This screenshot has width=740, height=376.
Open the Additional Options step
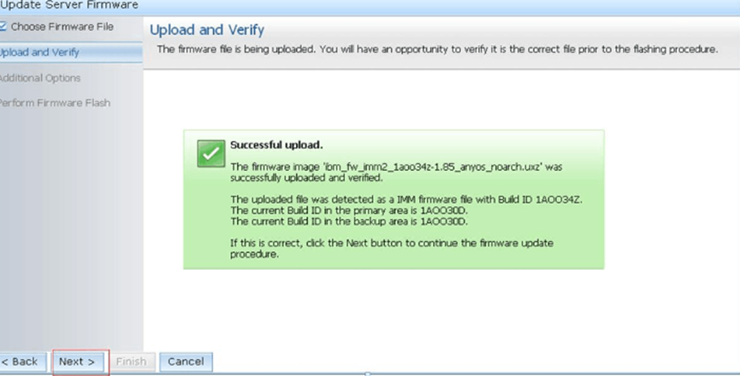pyautogui.click(x=39, y=78)
